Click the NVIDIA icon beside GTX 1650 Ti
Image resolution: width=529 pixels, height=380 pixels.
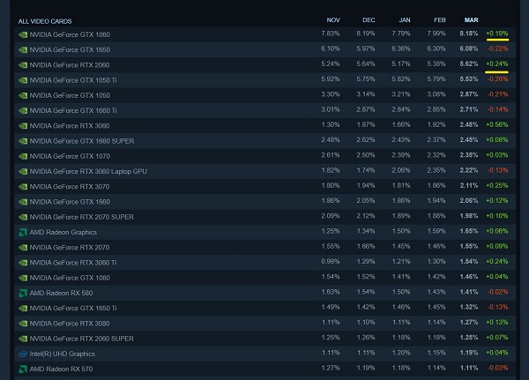coord(23,308)
